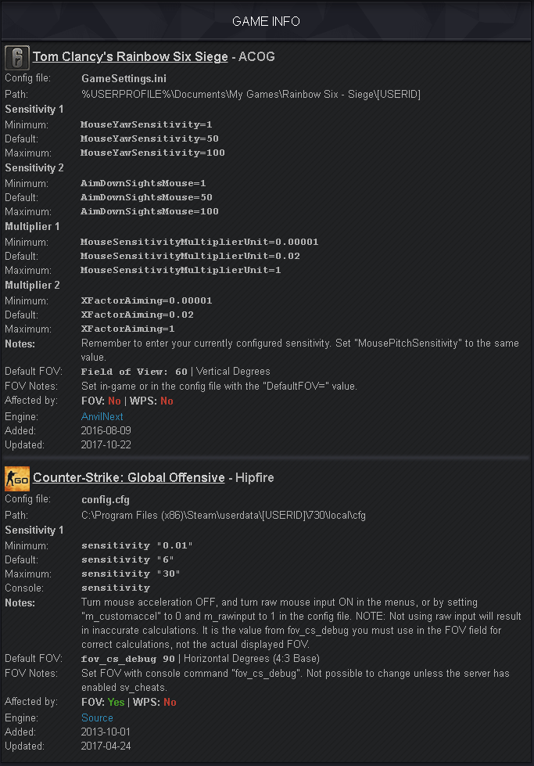This screenshot has width=534, height=766.
Task: Toggle the FOV: Yes indicator for CS:GO
Action: pos(114,701)
